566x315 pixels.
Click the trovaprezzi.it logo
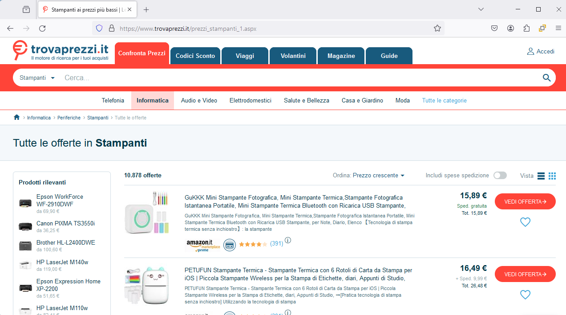(x=61, y=51)
